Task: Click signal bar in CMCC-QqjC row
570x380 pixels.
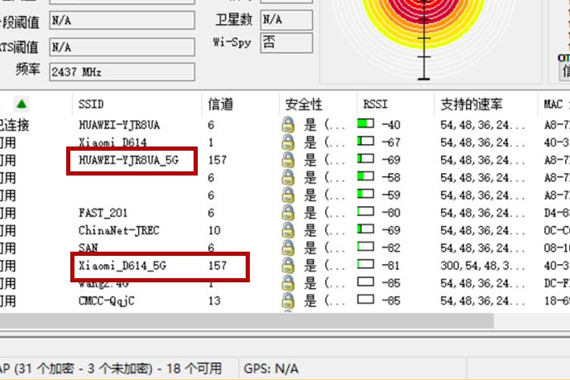Action: pos(366,300)
